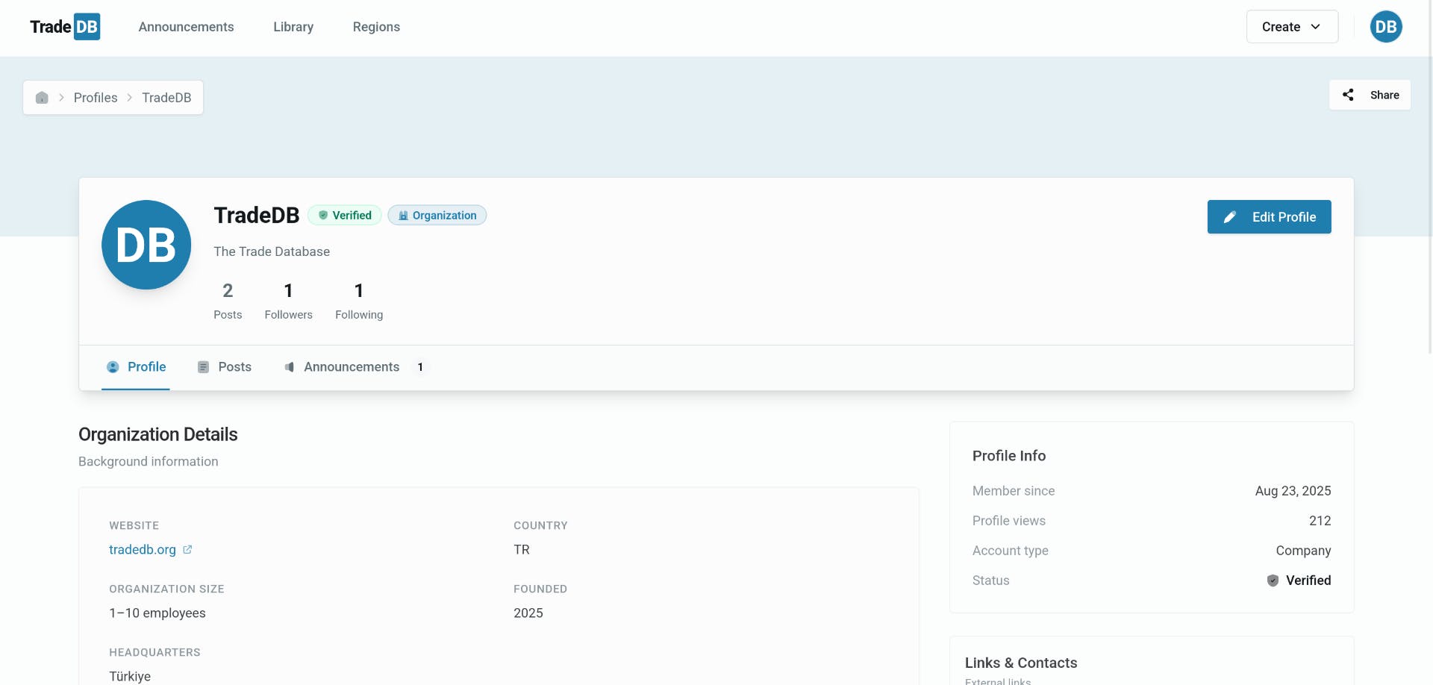The image size is (1433, 685).
Task: Click the Links & Contacts heading
Action: tap(1021, 663)
